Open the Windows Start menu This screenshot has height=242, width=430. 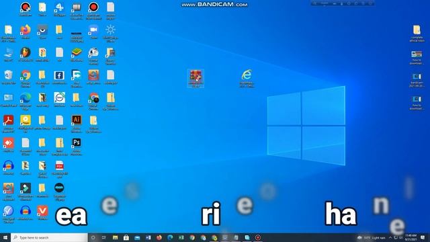[5, 237]
